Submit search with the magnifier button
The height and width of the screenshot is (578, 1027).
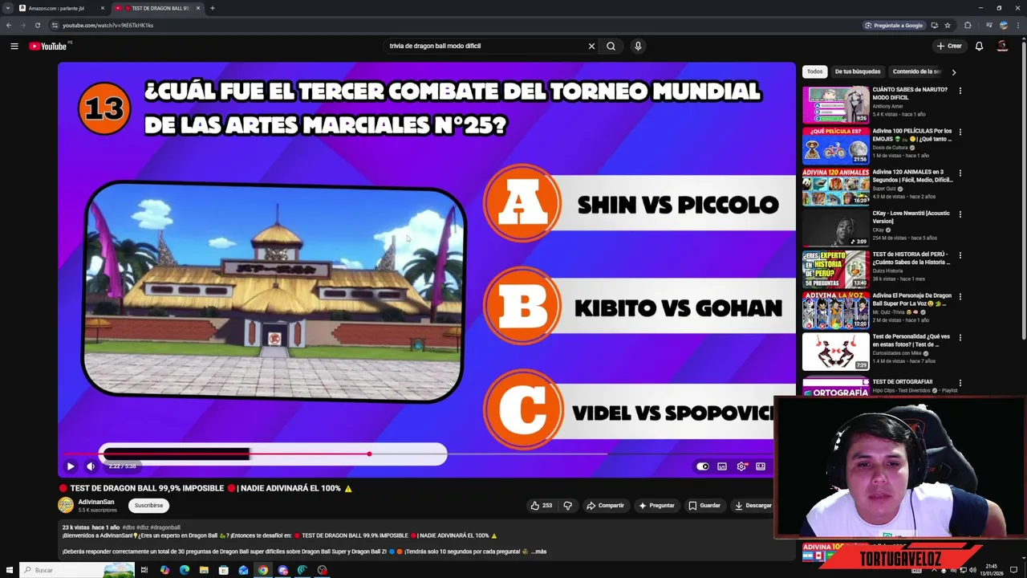coord(611,46)
